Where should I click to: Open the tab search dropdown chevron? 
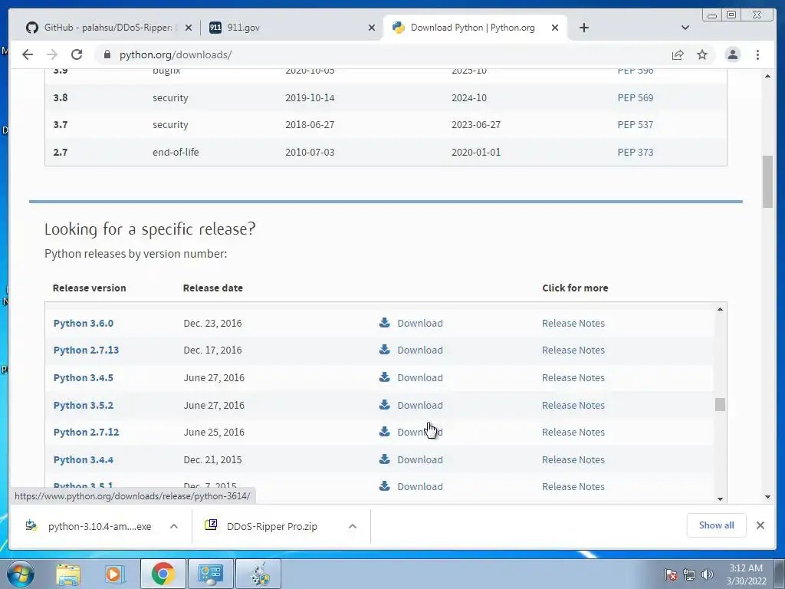click(x=685, y=28)
